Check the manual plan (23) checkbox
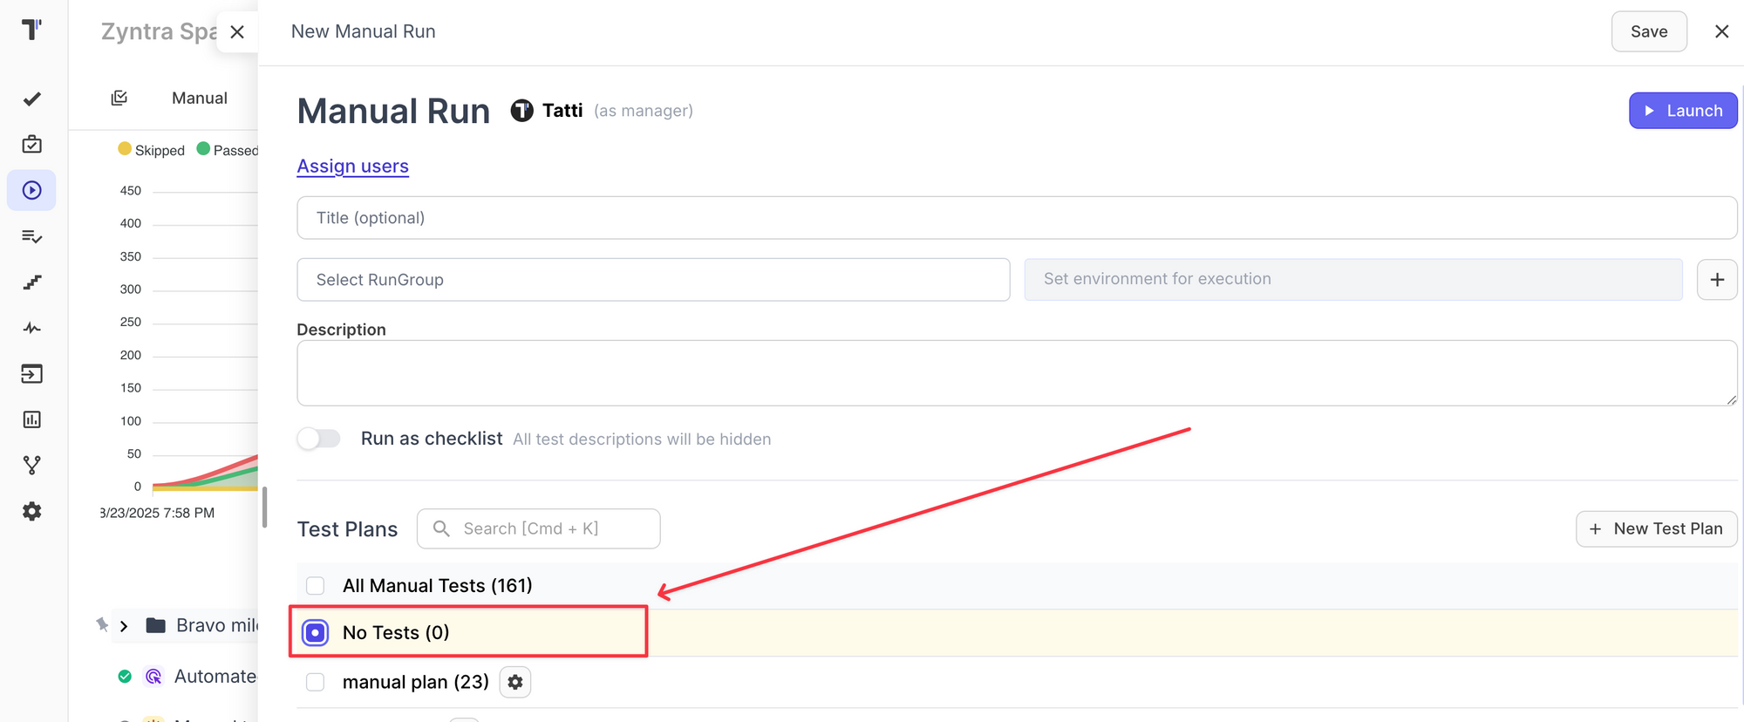Screen dimensions: 1744x722 (x=316, y=682)
